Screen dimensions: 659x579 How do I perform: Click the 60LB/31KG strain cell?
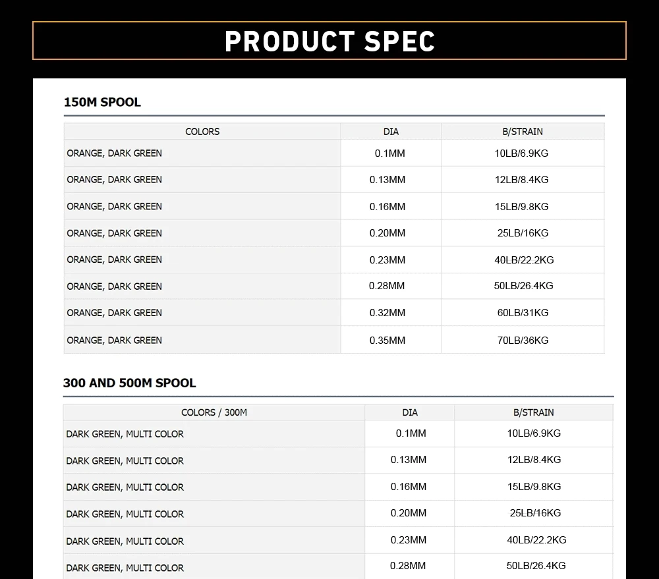[x=523, y=313]
